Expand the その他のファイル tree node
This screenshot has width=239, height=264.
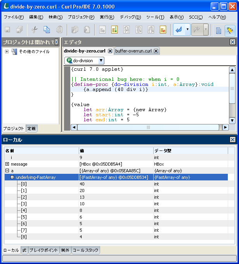[7, 52]
